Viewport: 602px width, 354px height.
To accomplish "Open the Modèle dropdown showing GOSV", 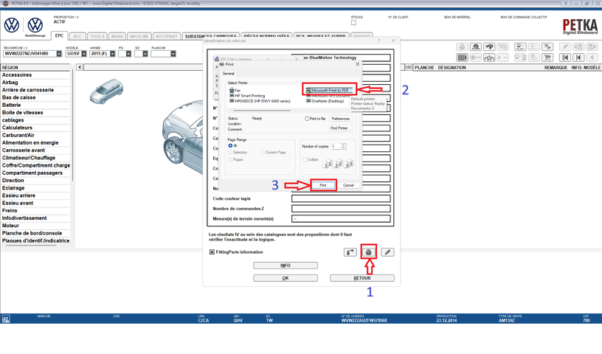I will pos(83,54).
